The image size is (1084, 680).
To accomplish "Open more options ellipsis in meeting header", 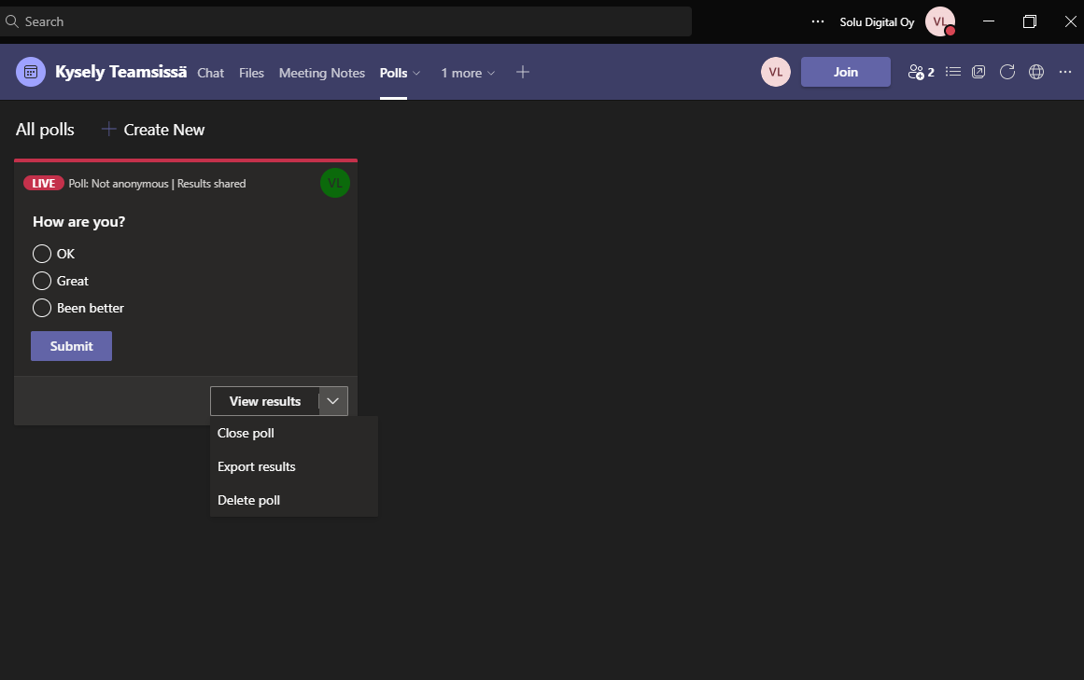I will tap(1064, 72).
